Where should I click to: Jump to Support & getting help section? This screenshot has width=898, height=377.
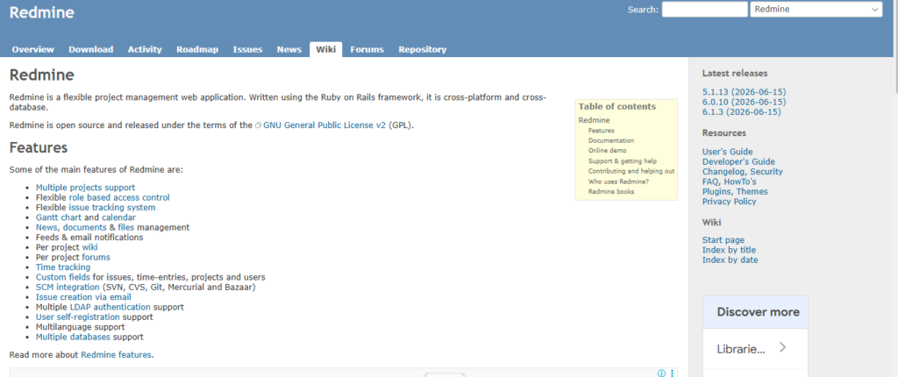coord(623,161)
